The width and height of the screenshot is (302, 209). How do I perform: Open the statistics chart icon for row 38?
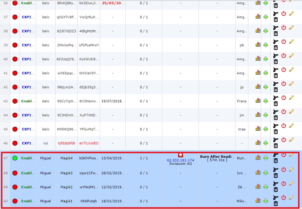(x=258, y=31)
